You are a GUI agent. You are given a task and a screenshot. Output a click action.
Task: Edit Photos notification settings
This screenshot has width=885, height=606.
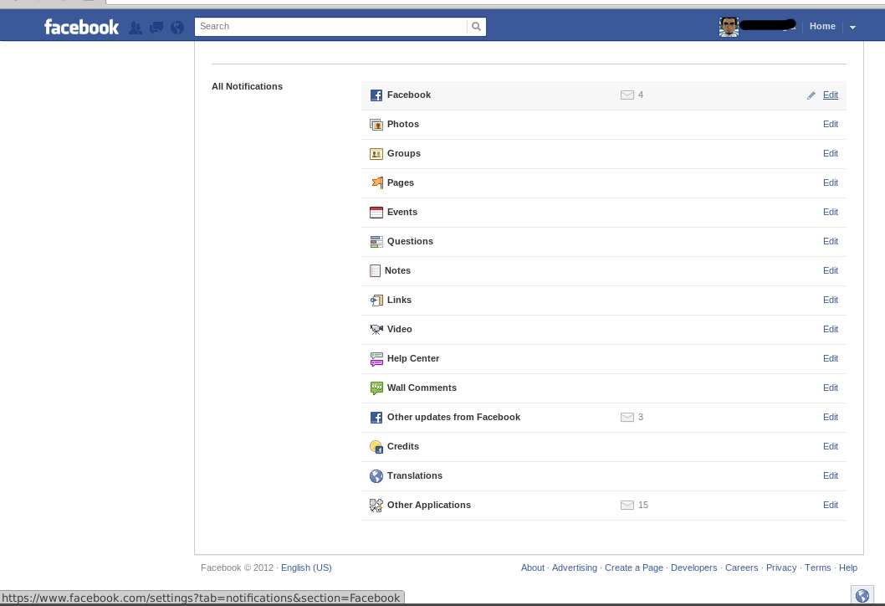click(831, 124)
